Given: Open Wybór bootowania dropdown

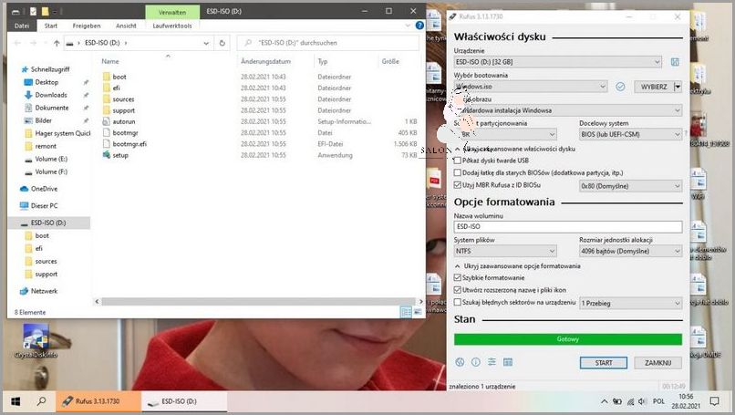Looking at the screenshot, I should [x=531, y=87].
